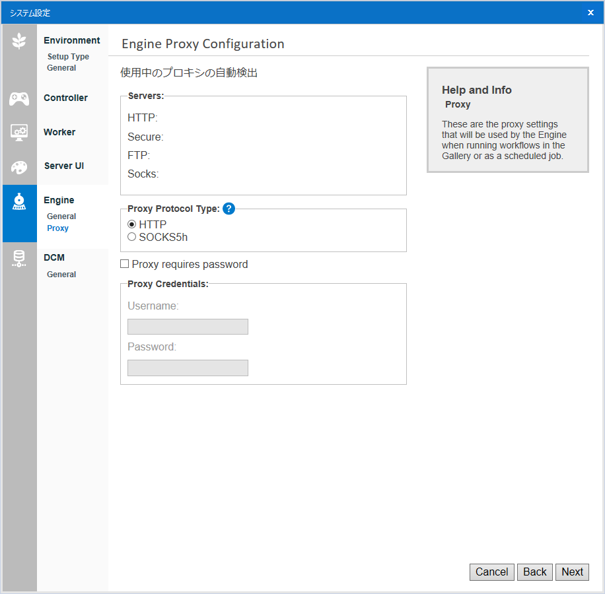
Task: Cancel the configuration dialog
Action: [x=491, y=572]
